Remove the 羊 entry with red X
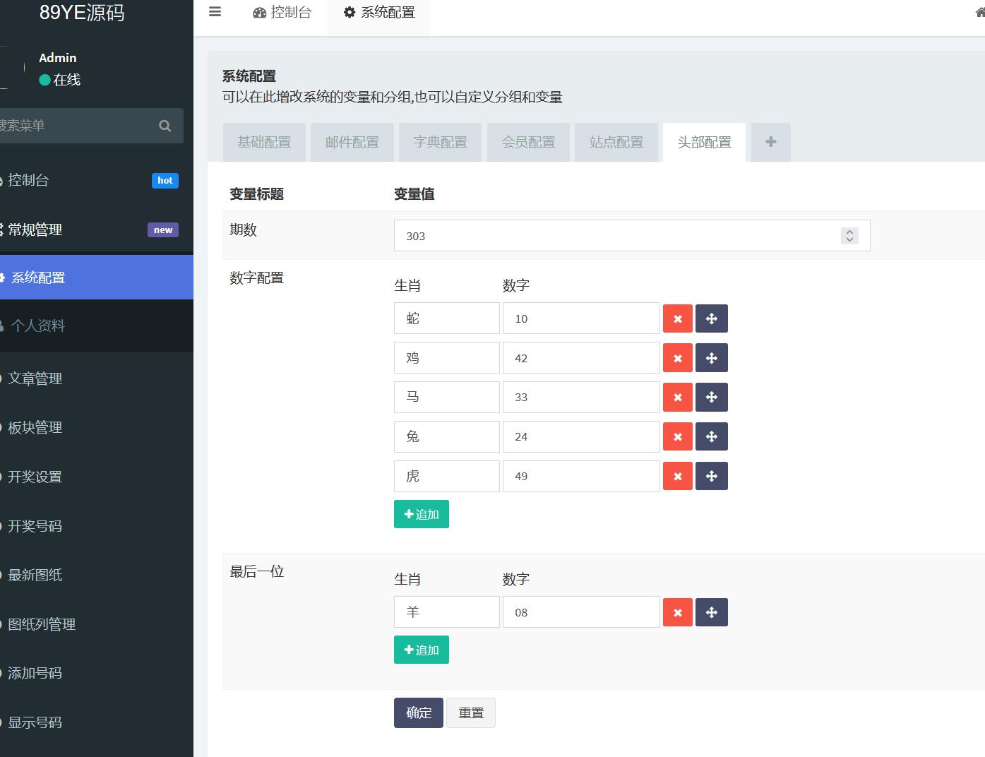985x757 pixels. pos(677,612)
